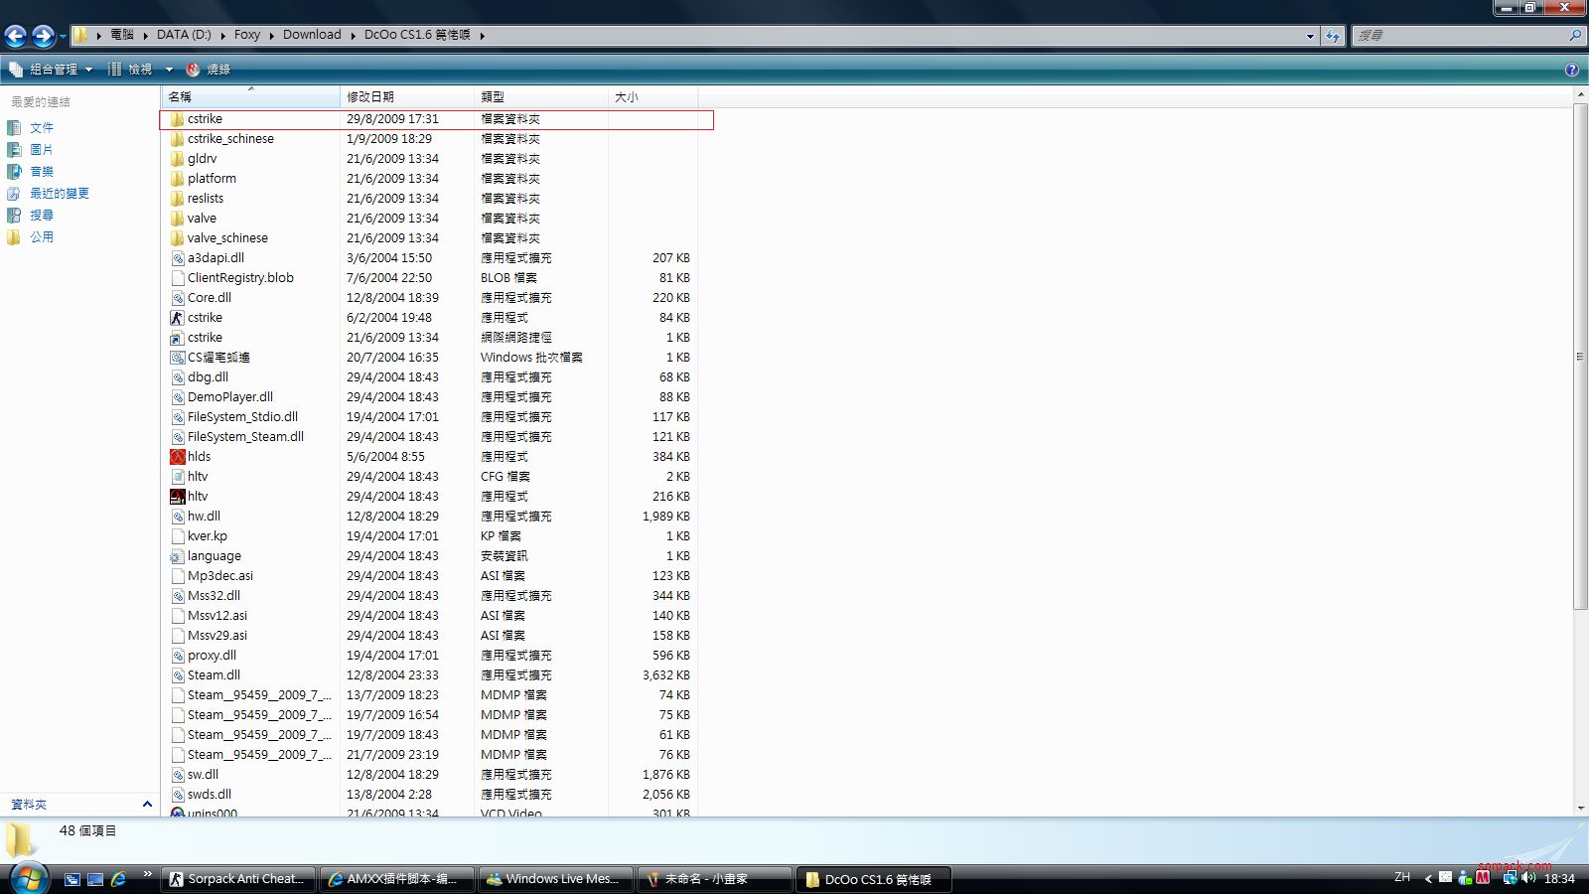Select Foxy in address breadcrumb

[247, 35]
